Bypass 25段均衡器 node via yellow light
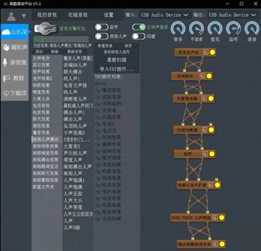 click(211, 130)
